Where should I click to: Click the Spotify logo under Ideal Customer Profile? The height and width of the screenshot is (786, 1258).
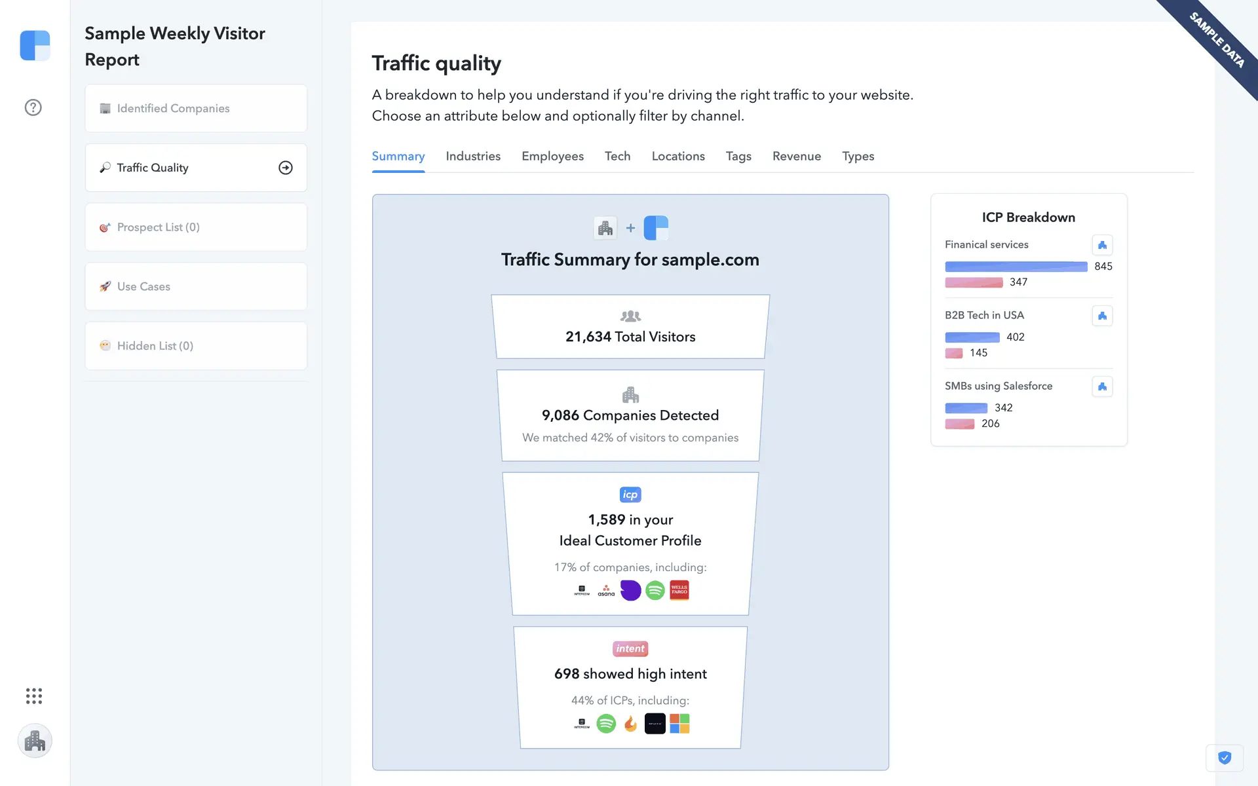[655, 590]
